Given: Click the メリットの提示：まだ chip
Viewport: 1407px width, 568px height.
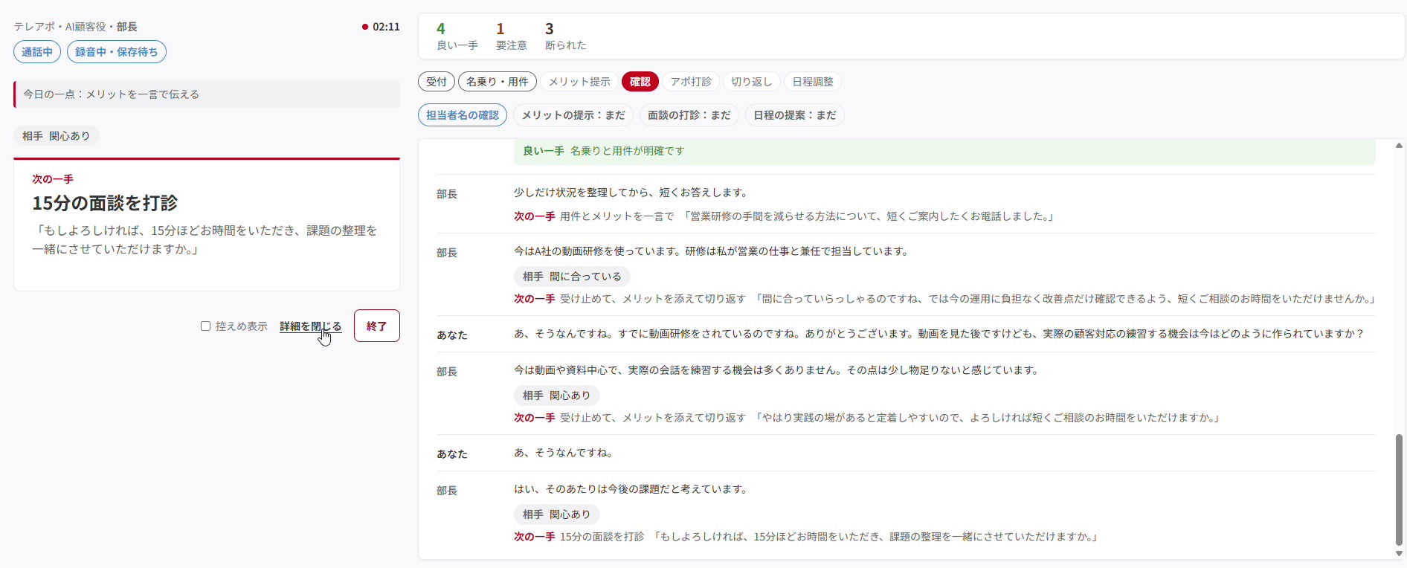Looking at the screenshot, I should click(x=573, y=115).
